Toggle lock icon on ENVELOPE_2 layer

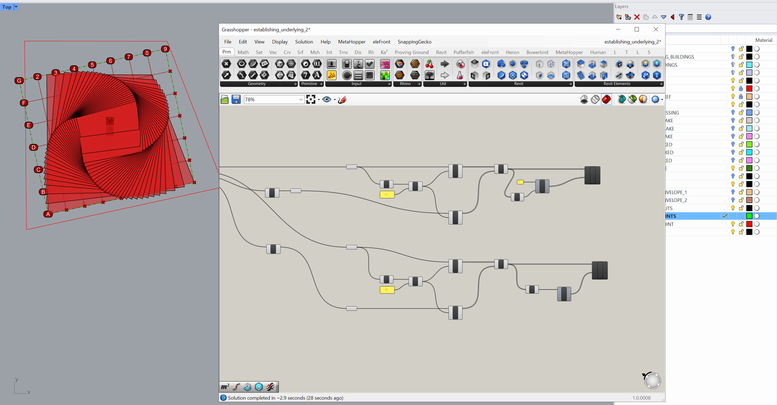click(741, 200)
